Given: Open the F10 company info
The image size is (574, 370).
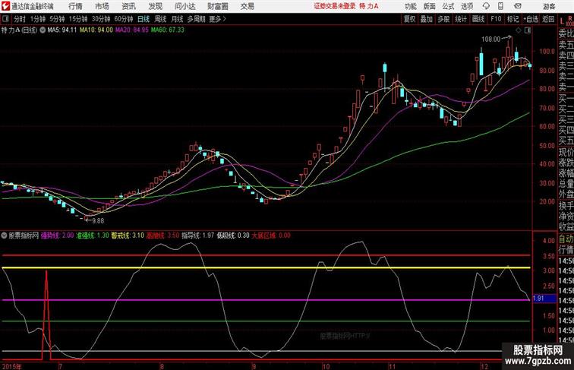Looking at the screenshot, I should pos(496,19).
